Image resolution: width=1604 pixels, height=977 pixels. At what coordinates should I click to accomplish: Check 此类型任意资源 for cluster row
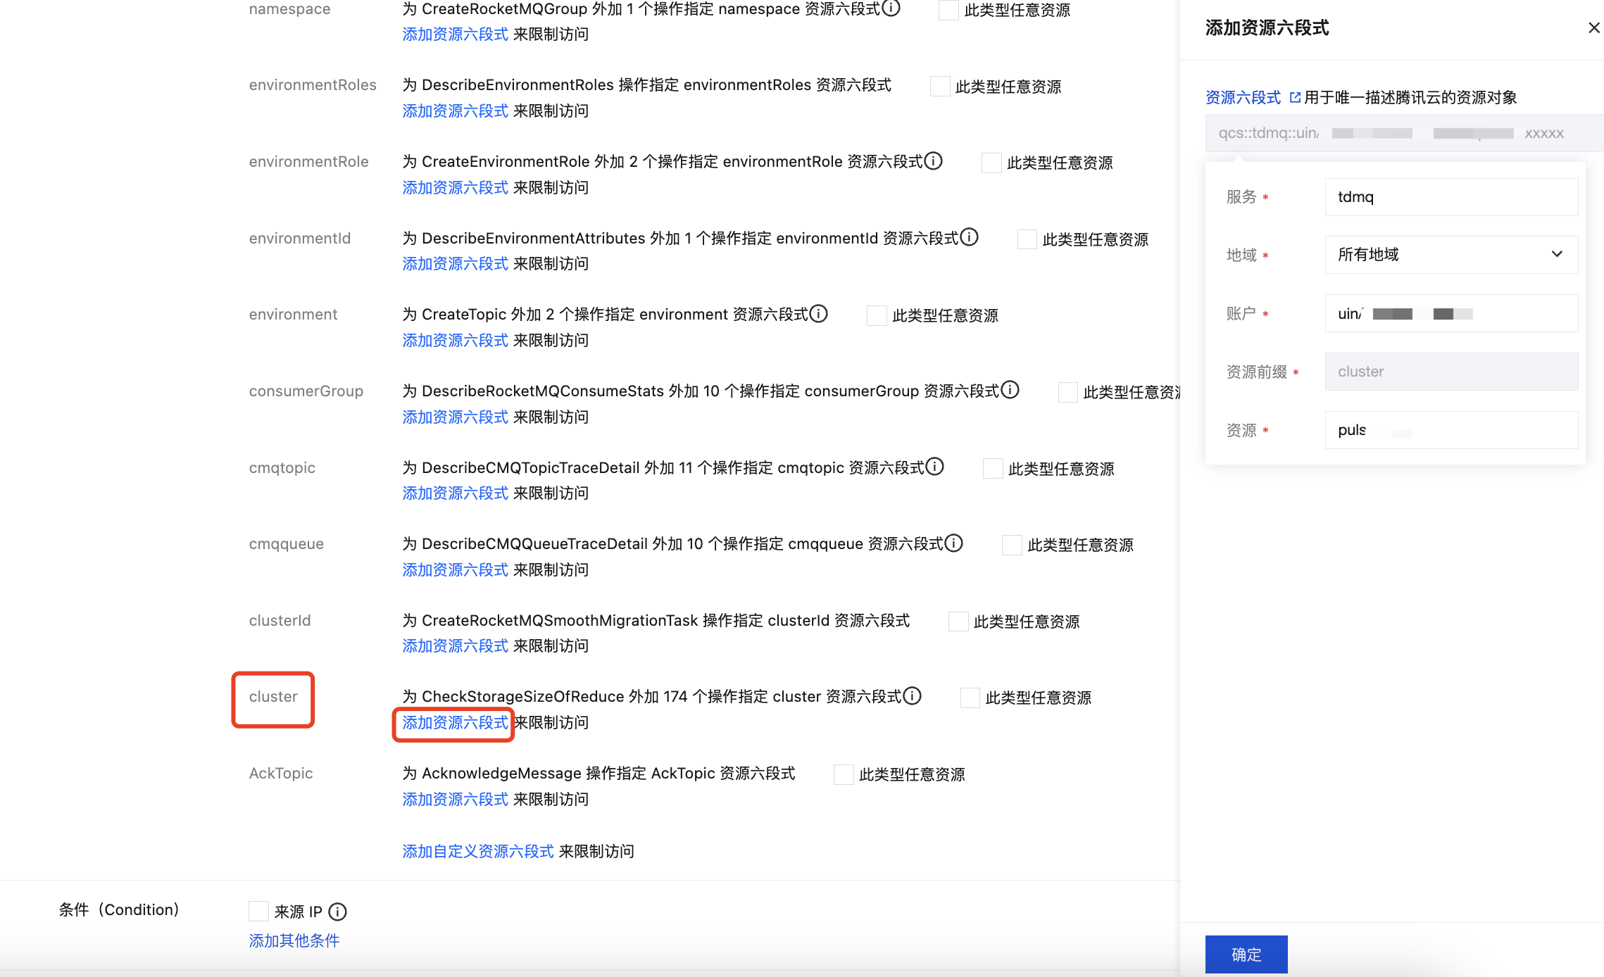pos(970,698)
